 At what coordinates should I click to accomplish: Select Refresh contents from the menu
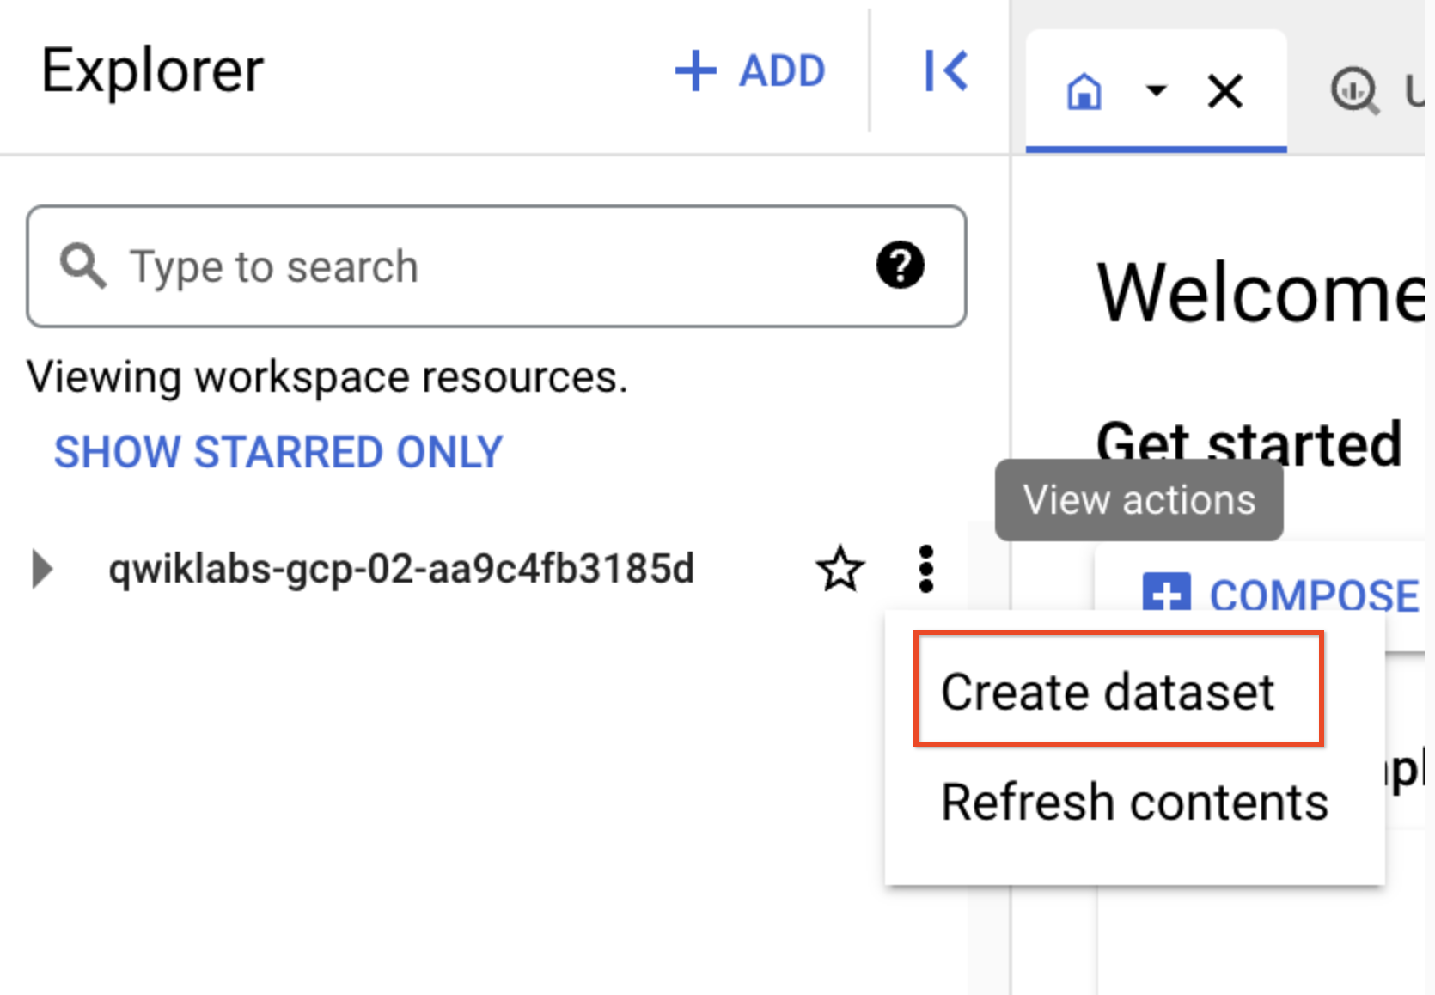pos(1133,802)
